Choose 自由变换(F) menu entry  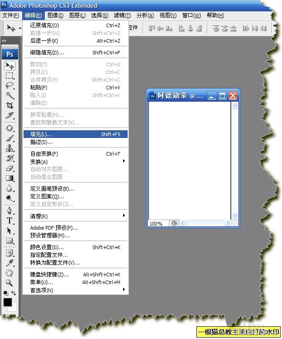[x=76, y=154]
